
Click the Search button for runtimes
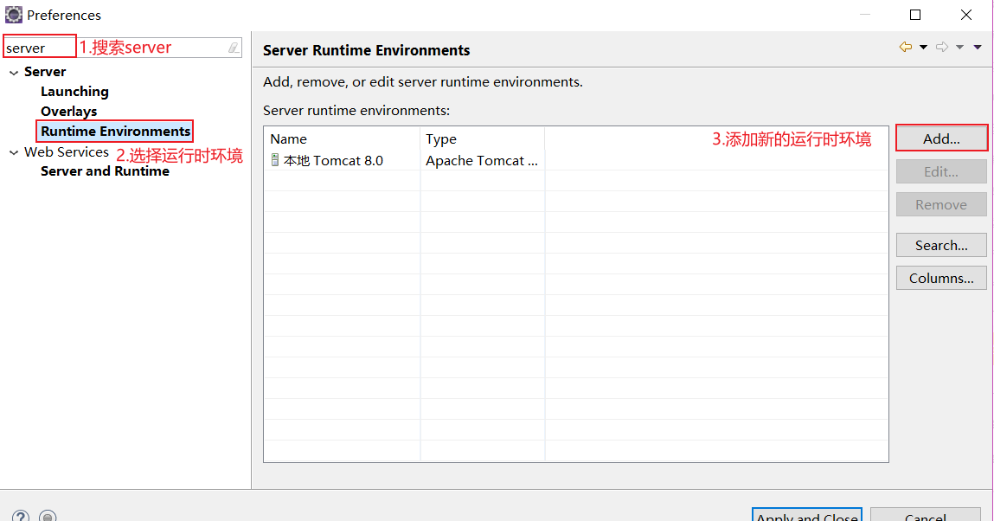coord(941,245)
